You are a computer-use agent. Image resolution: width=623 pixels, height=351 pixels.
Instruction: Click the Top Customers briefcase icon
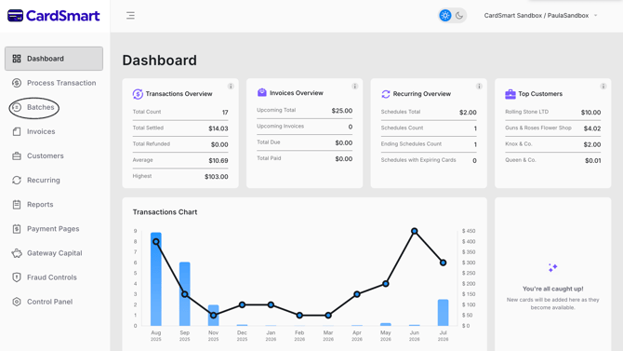tap(510, 94)
